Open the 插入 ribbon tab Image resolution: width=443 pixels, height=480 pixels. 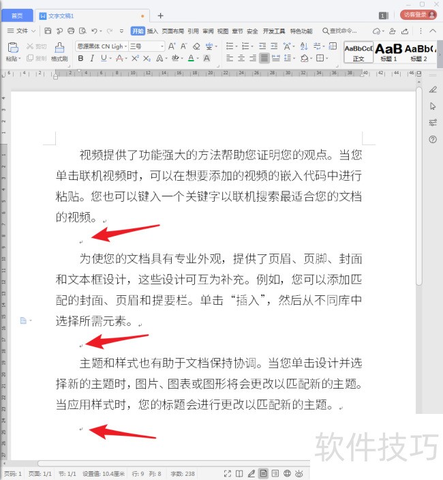(153, 31)
